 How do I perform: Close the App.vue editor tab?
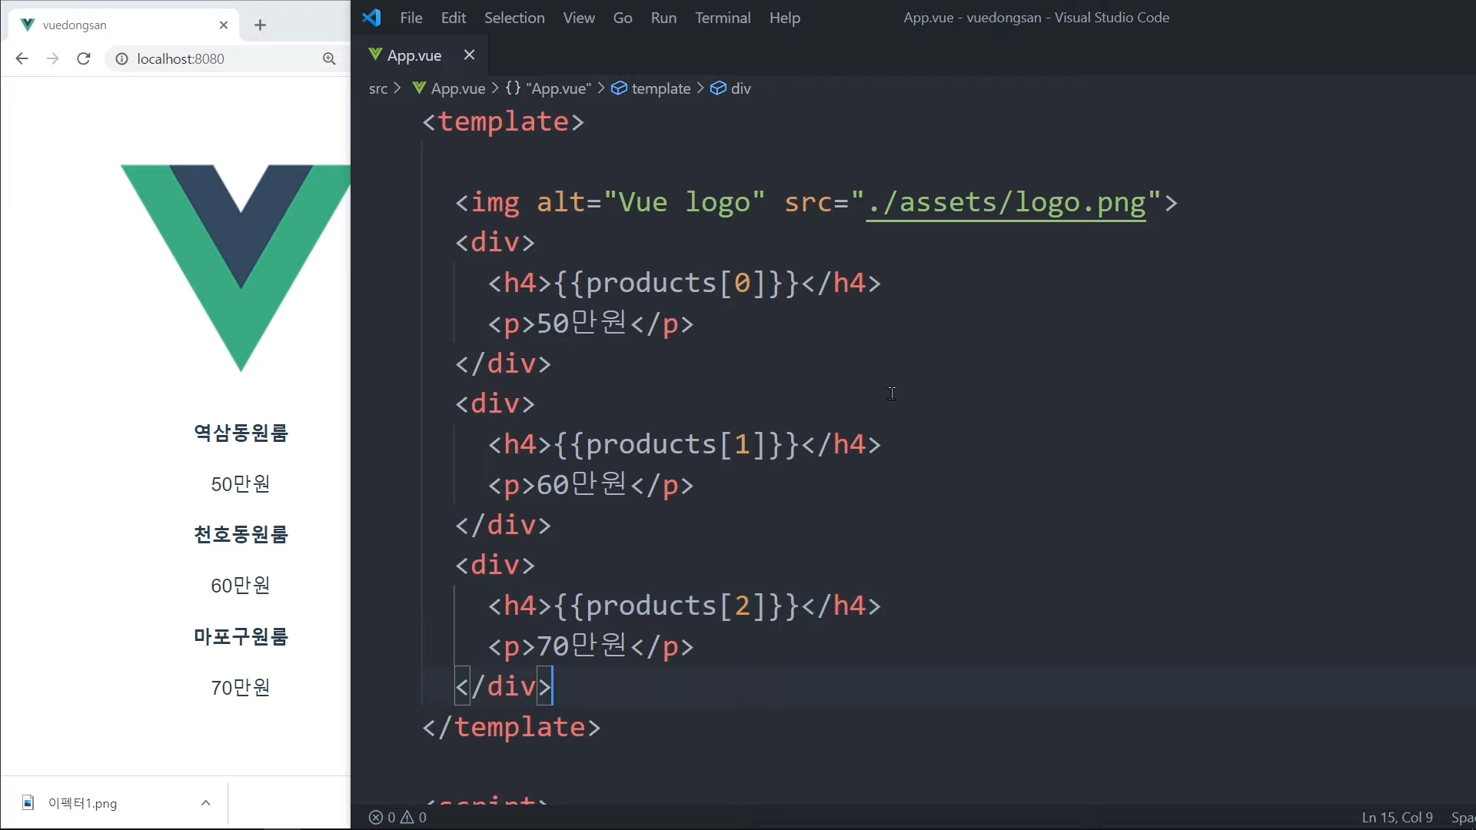tap(469, 55)
